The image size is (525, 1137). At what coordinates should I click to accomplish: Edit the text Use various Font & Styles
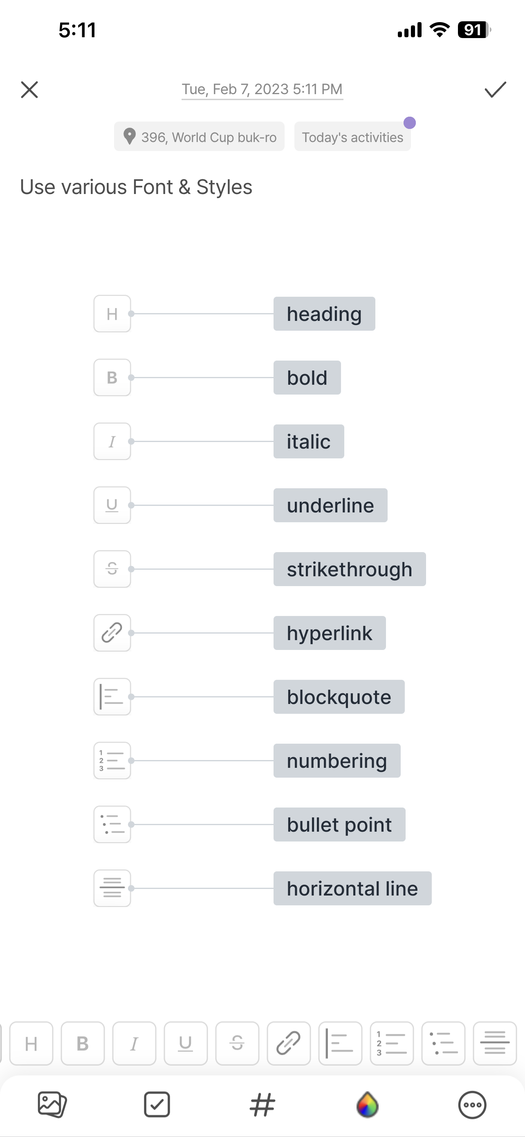pos(136,187)
